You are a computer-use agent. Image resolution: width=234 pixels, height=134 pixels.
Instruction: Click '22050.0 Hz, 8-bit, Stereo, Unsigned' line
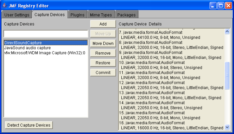pyautogui.click(x=161, y=108)
